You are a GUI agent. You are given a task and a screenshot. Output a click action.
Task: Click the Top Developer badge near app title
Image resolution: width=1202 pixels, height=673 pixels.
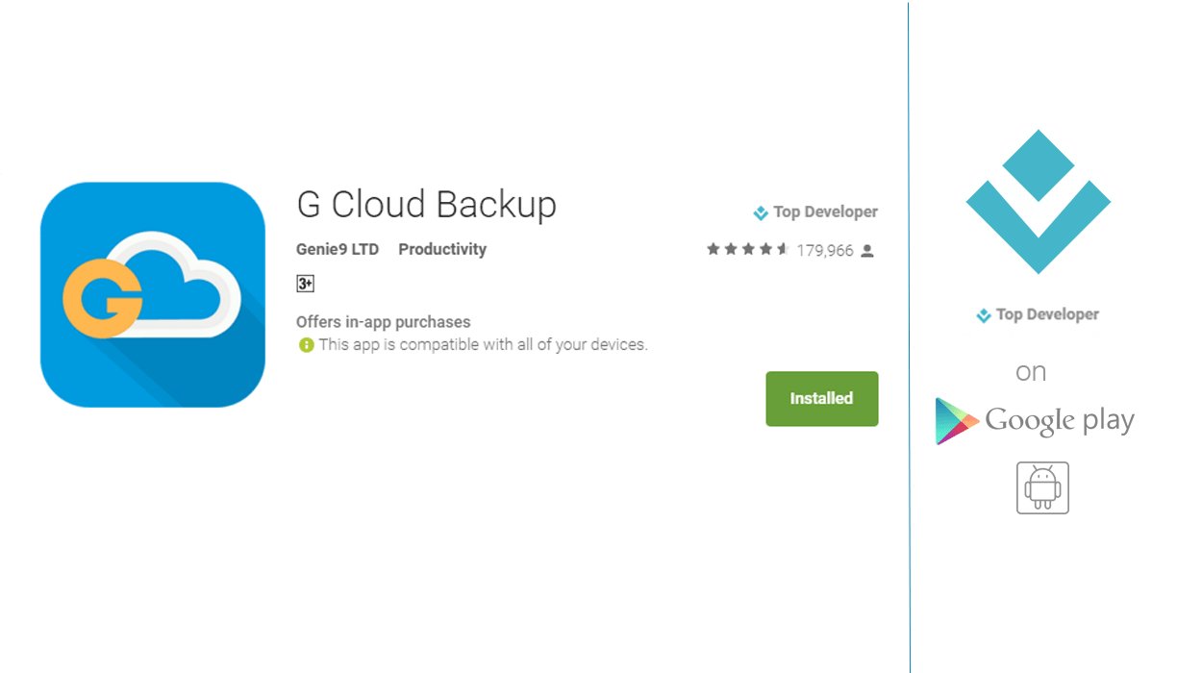point(815,212)
